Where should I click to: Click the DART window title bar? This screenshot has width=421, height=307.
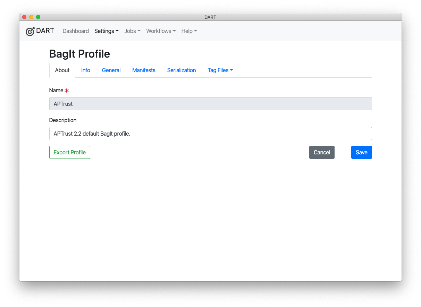tap(210, 17)
